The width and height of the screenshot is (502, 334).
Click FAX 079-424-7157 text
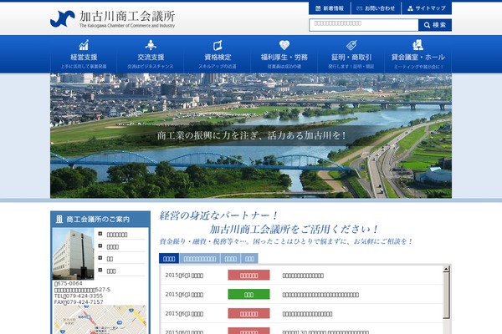pyautogui.click(x=79, y=302)
